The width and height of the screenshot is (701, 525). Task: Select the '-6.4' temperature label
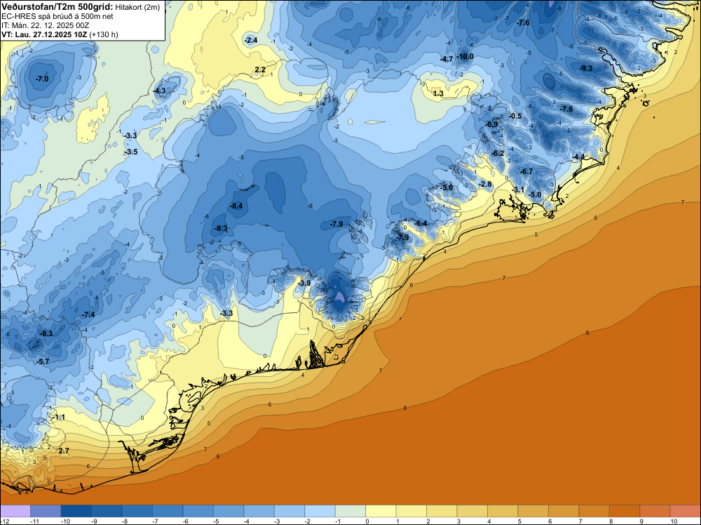click(420, 223)
